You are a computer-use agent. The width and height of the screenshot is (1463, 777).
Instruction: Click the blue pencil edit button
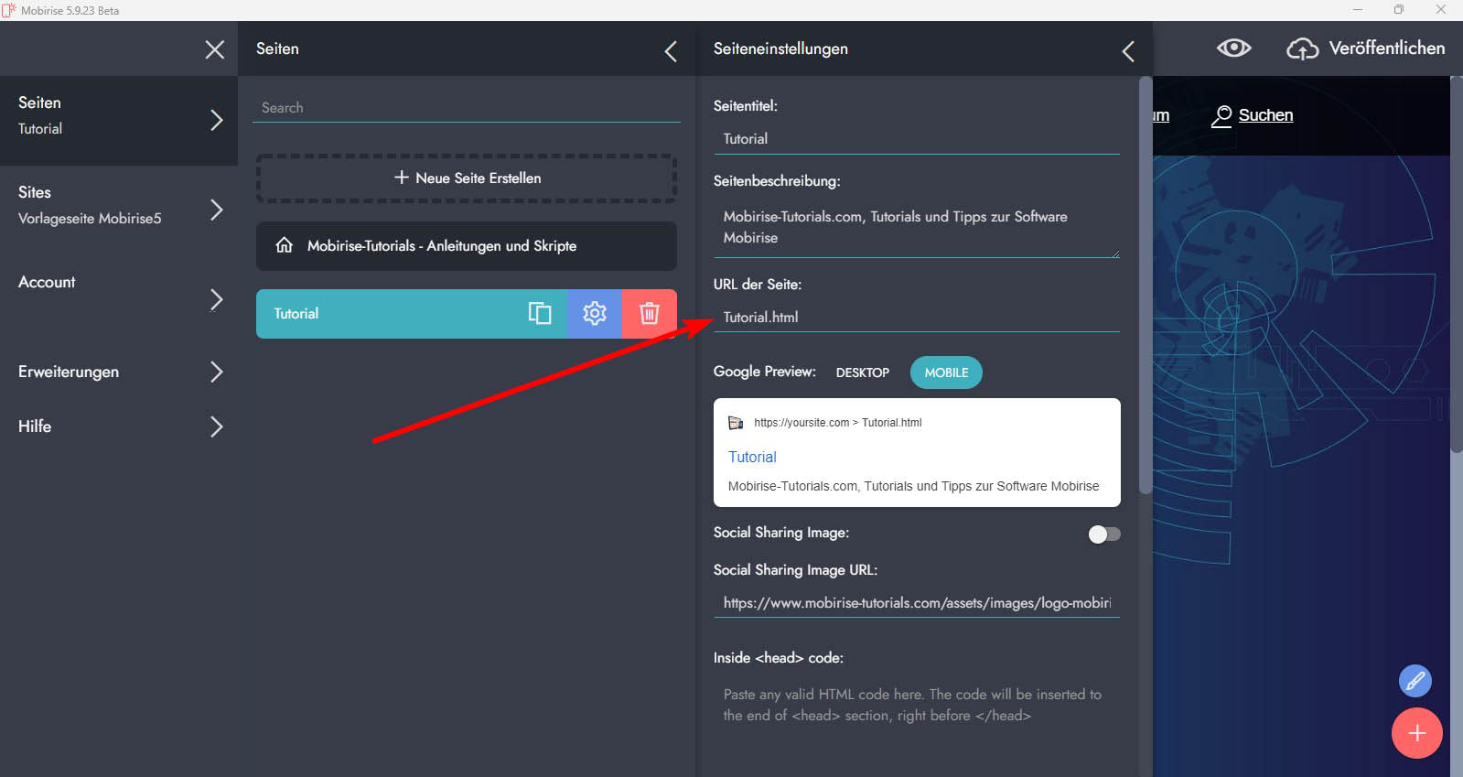(1415, 681)
